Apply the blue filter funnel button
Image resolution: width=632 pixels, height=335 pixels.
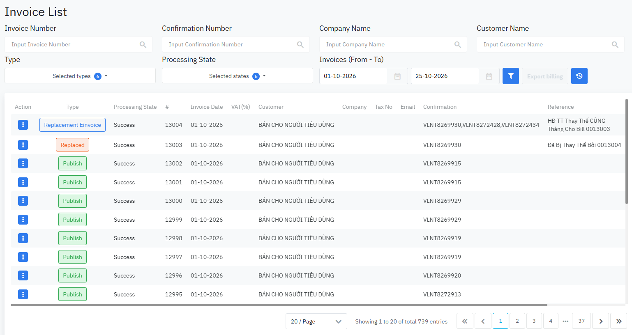point(511,76)
